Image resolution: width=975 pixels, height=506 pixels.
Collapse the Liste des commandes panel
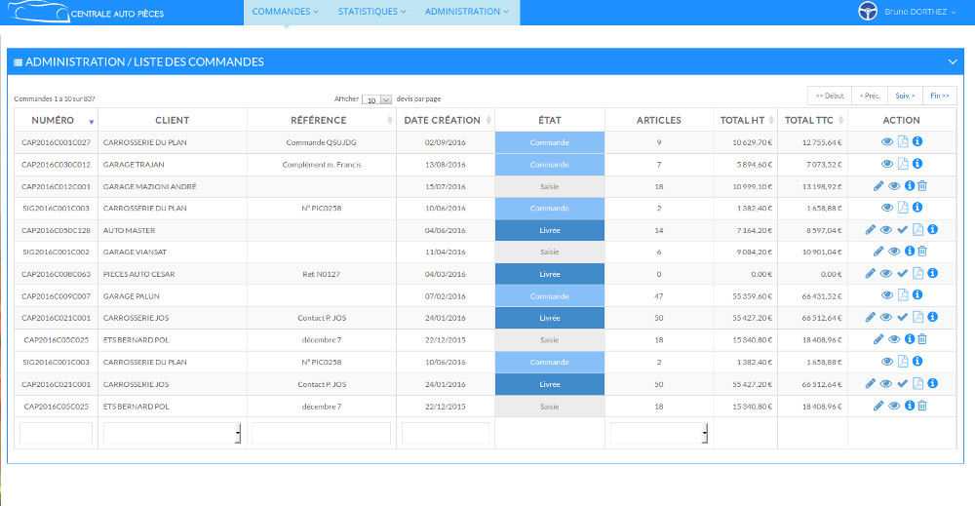(x=953, y=61)
